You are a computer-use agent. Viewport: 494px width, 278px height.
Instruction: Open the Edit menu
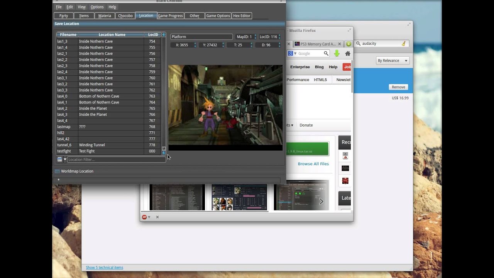[x=69, y=7]
